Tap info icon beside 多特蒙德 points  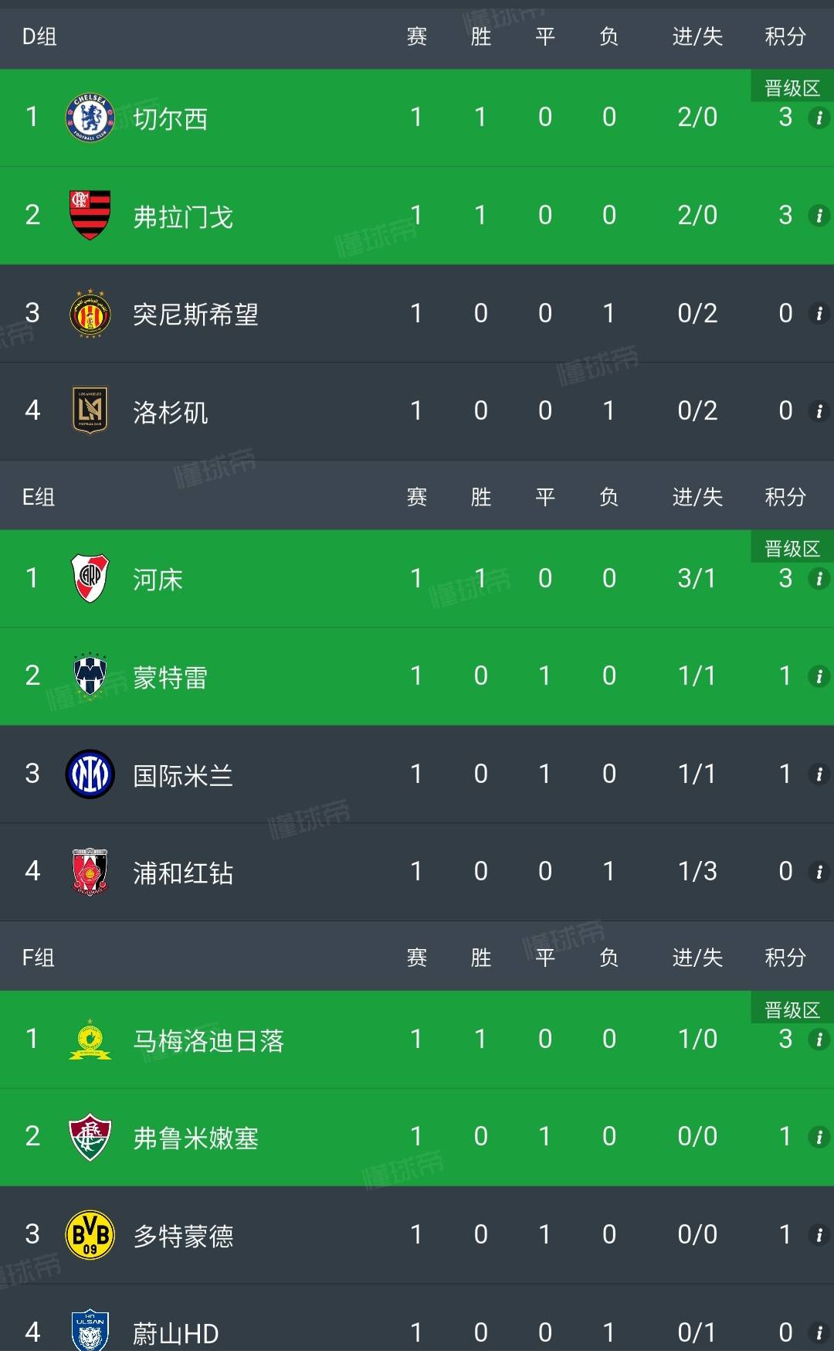point(819,1234)
